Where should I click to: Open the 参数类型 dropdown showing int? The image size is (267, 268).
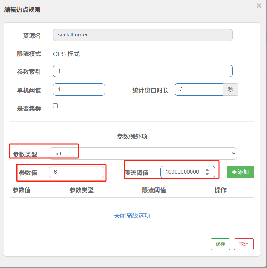(143, 154)
